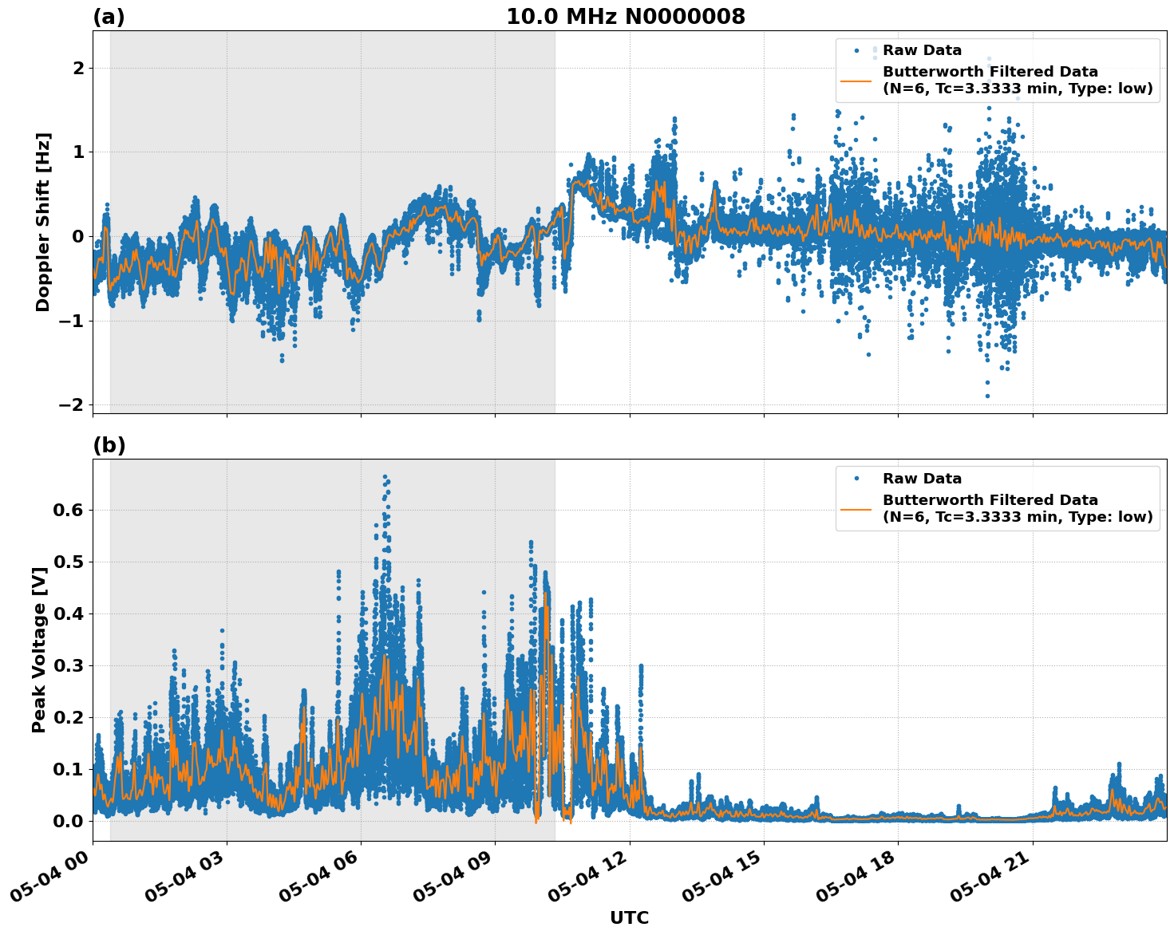The height and width of the screenshot is (935, 1174).
Task: Click the panel label (a)
Action: (x=109, y=14)
